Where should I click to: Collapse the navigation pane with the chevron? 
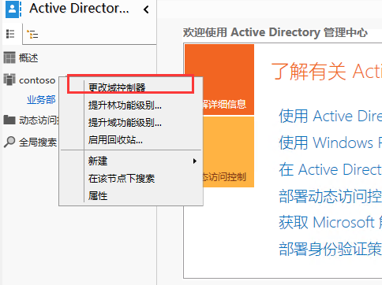click(x=146, y=9)
